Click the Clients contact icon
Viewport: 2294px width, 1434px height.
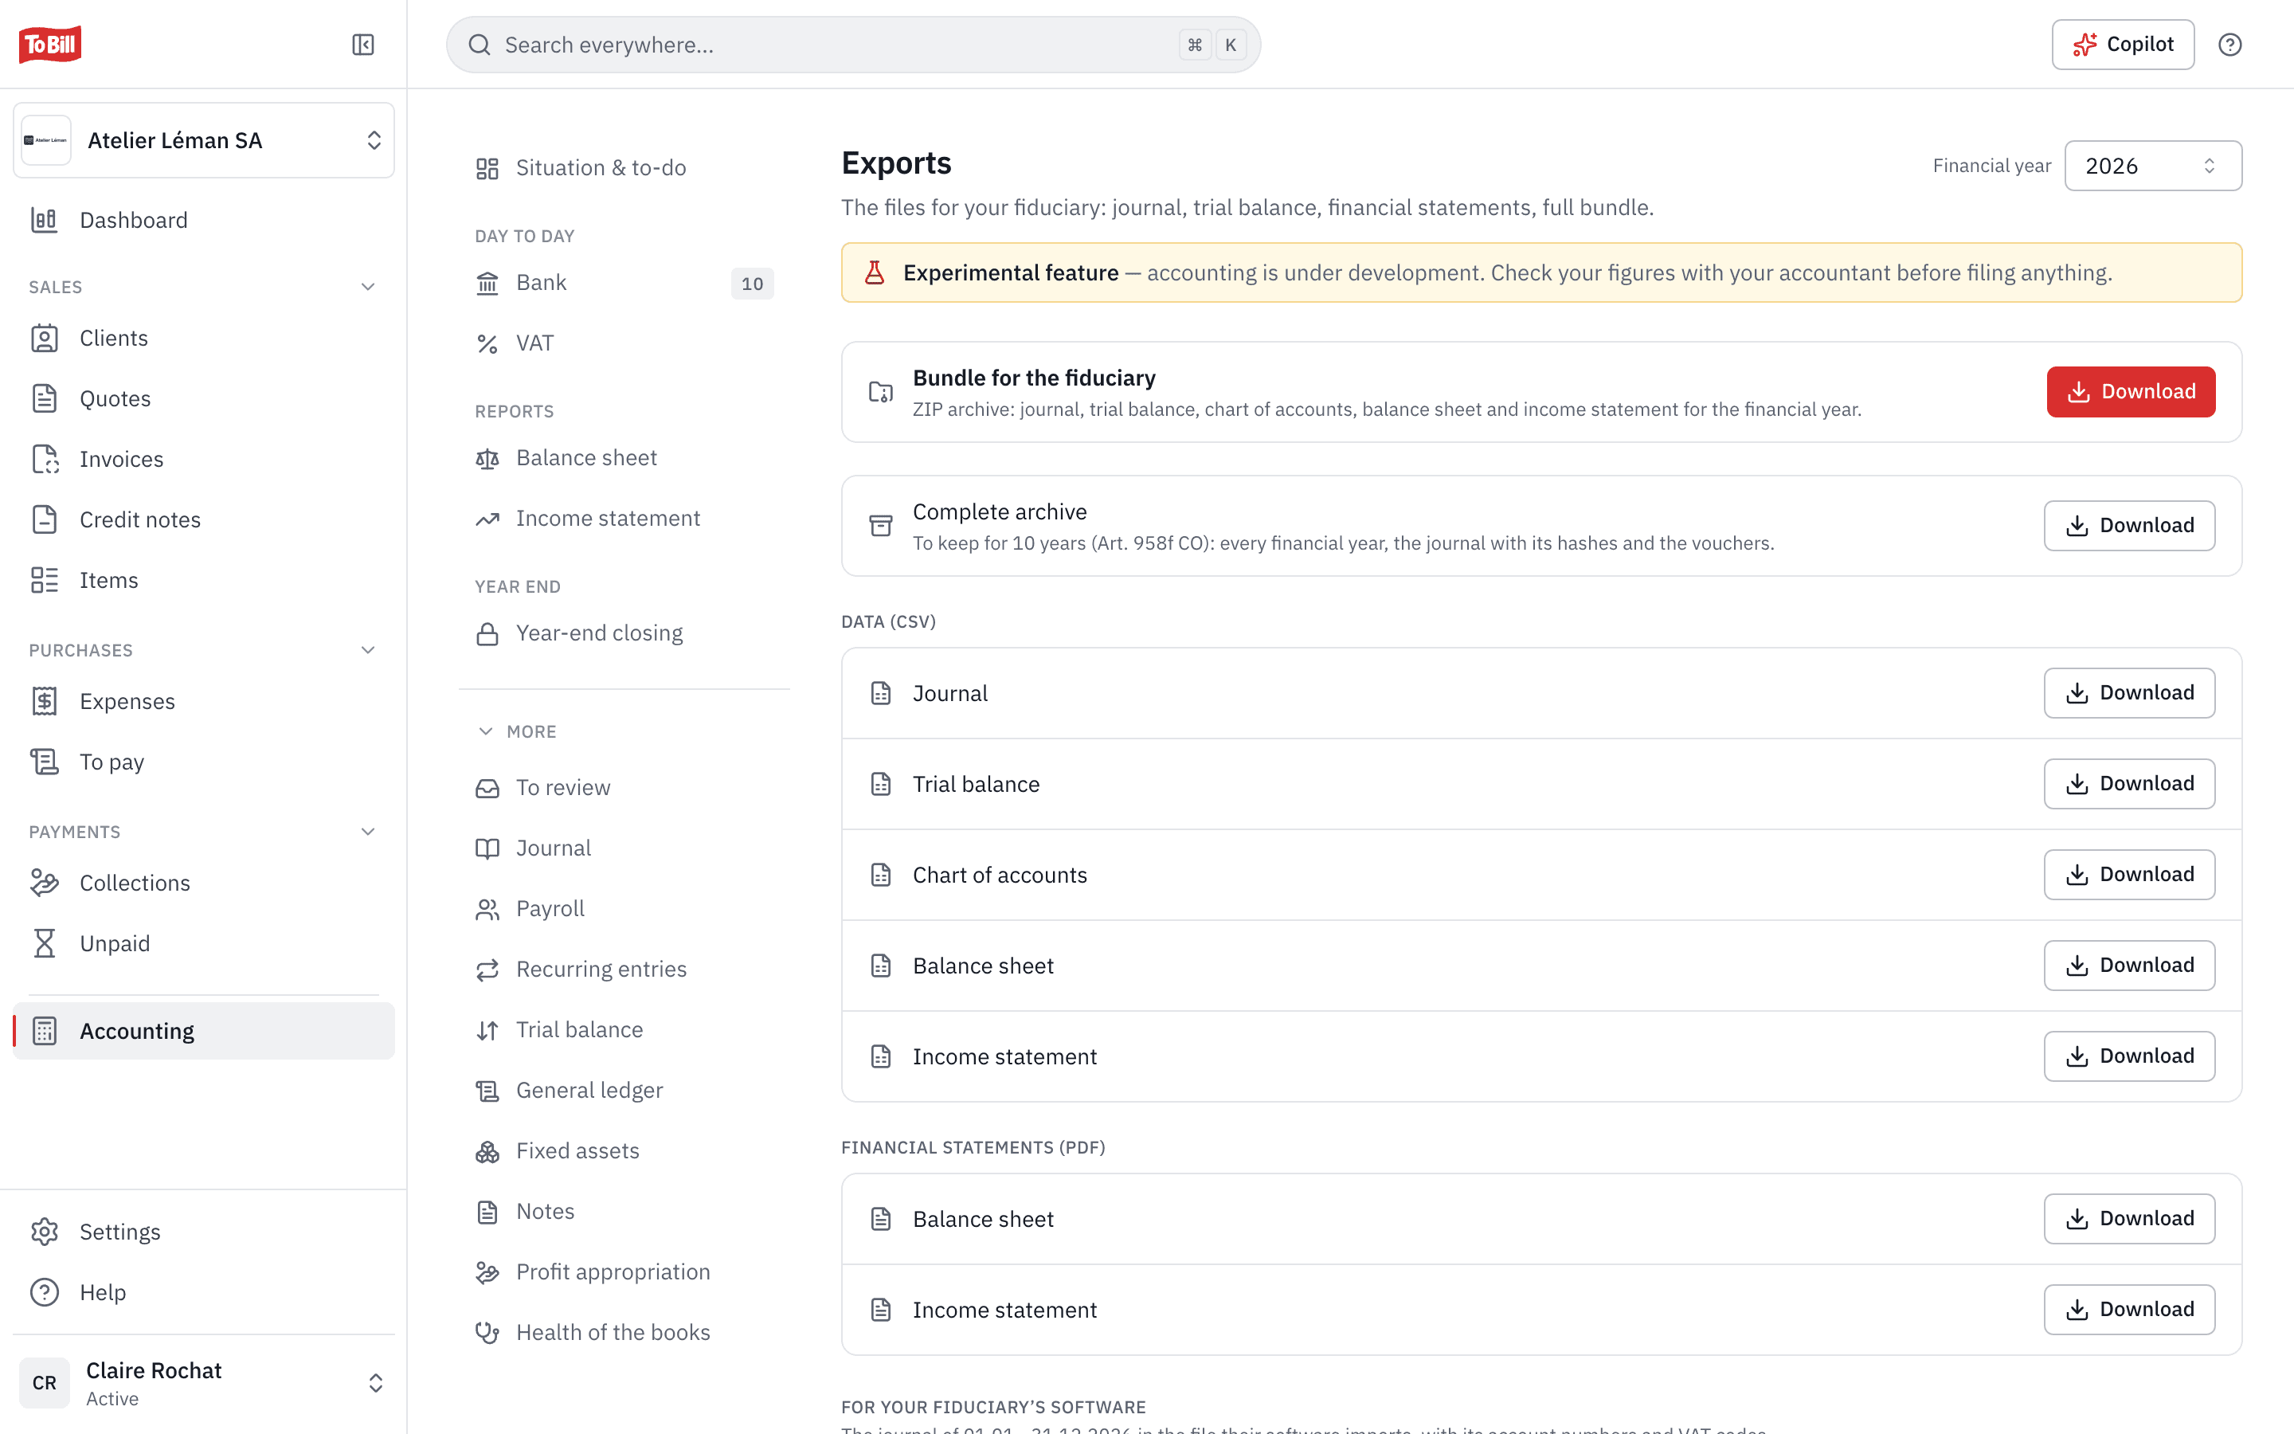(45, 339)
